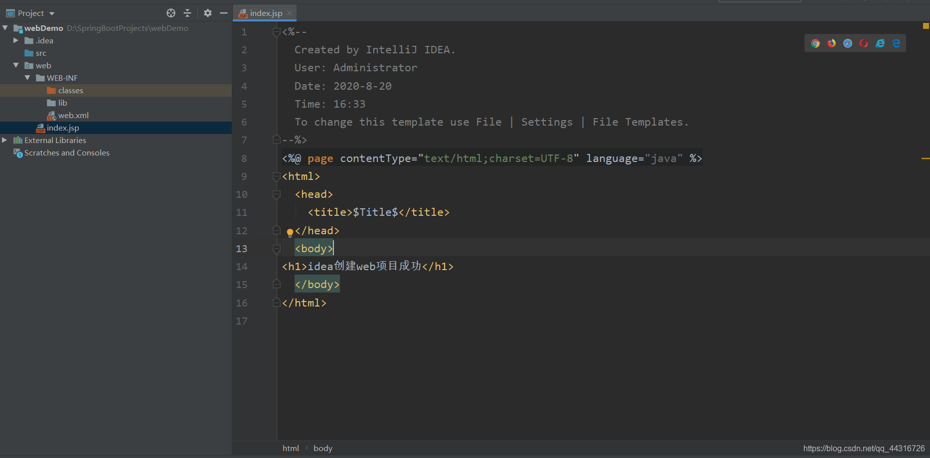
Task: Click the intention light bulb on line 12
Action: [290, 232]
